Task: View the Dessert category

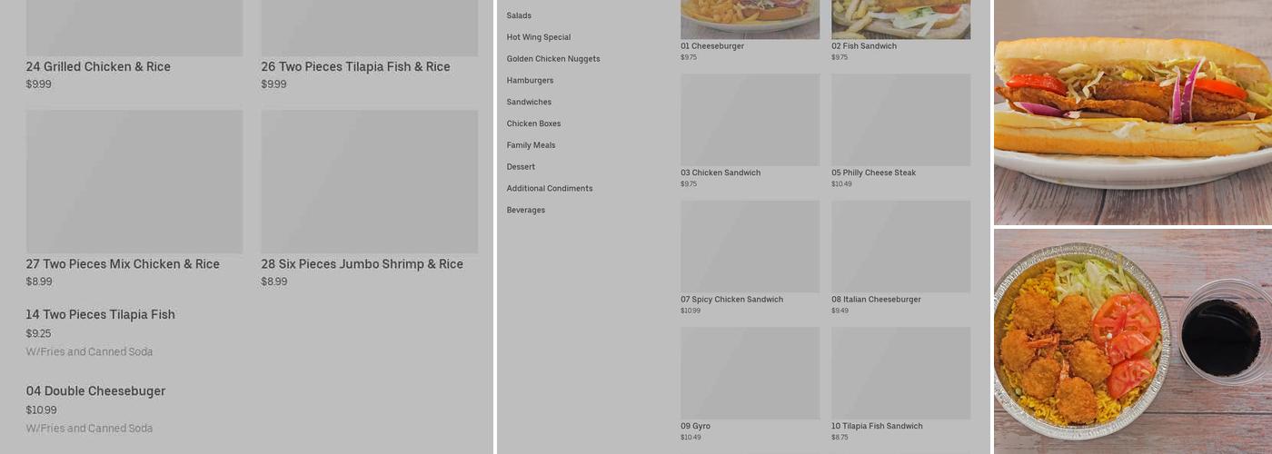Action: 521,167
